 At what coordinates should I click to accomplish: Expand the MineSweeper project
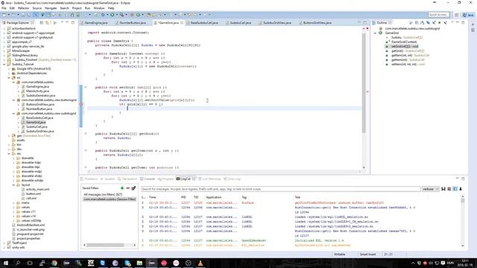(x=4, y=51)
